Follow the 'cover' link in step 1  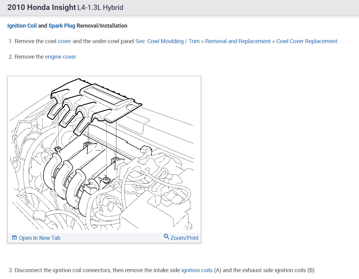pos(65,41)
